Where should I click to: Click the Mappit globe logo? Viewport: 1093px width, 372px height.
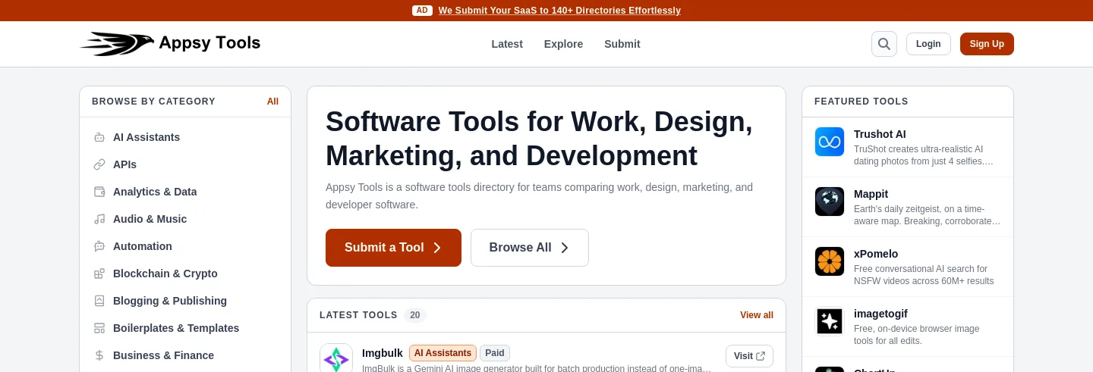830,202
